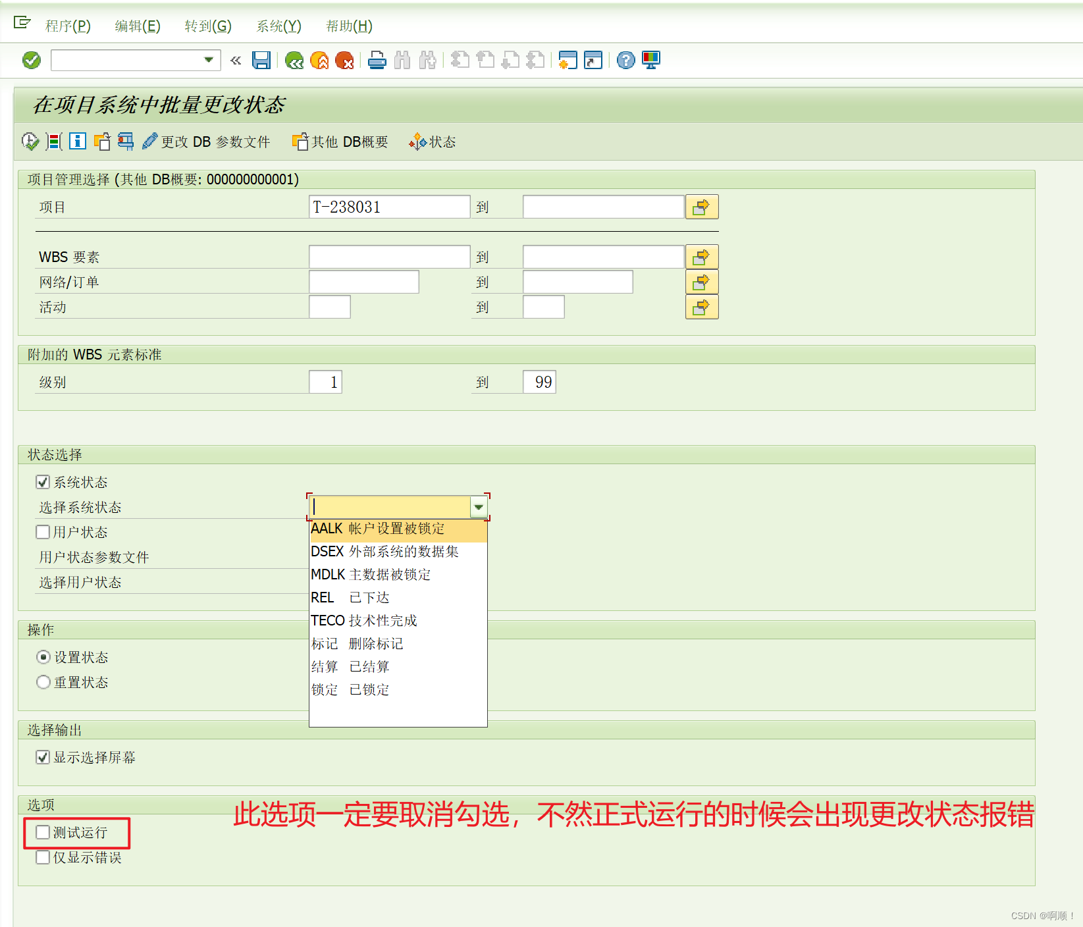Open the command field dropdown
Screen dimensions: 1083x927
coord(209,60)
